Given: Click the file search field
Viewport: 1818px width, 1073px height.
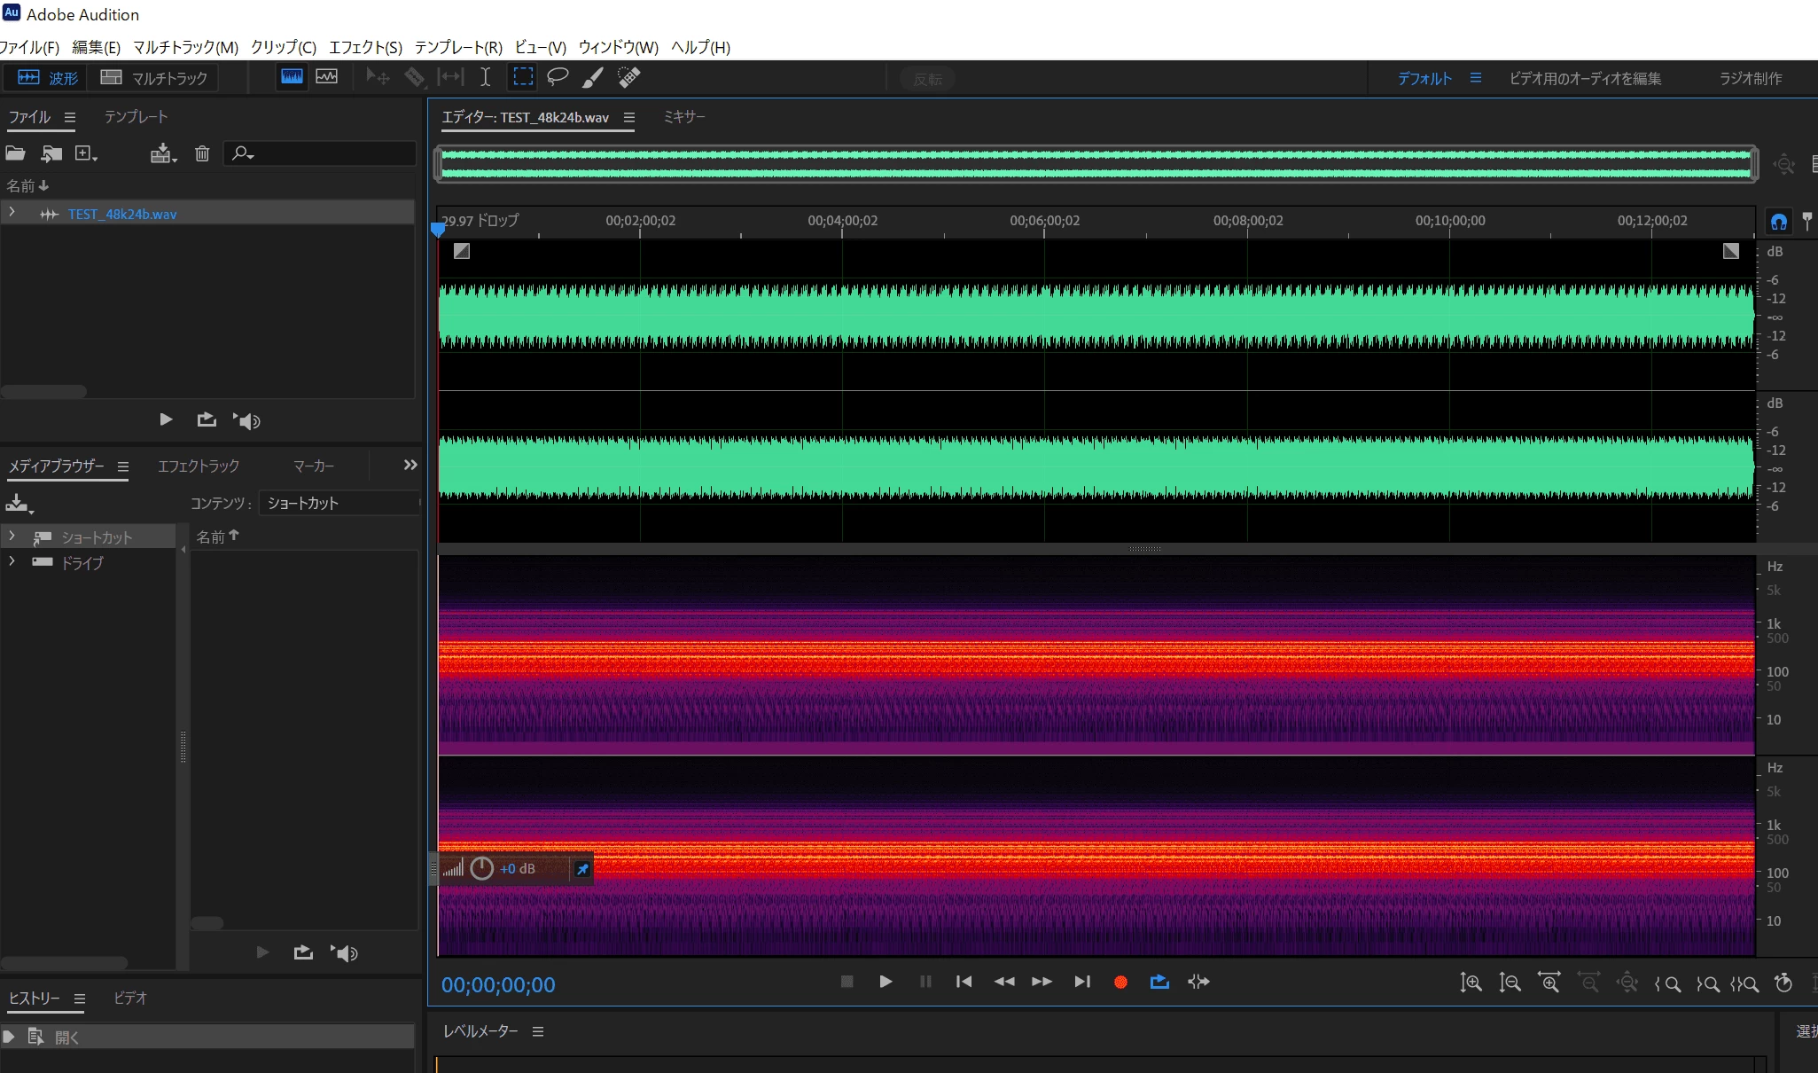Looking at the screenshot, I should pyautogui.click(x=328, y=153).
